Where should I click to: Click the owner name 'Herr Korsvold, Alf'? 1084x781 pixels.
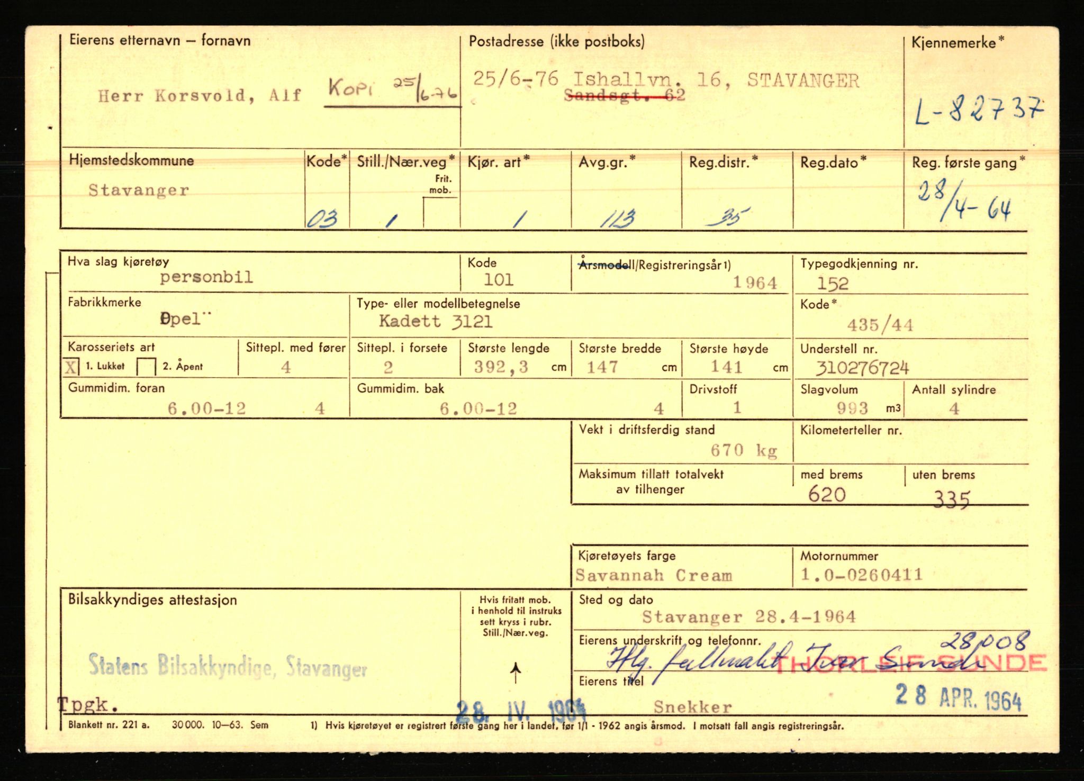(x=200, y=96)
